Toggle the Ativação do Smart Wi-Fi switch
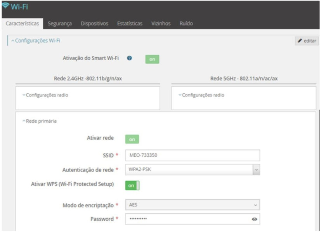 pos(152,59)
